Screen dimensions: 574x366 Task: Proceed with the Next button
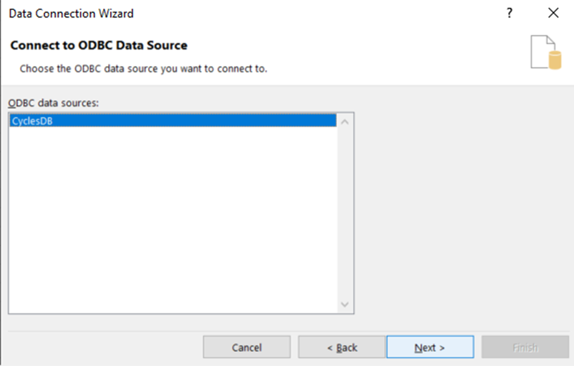(430, 347)
